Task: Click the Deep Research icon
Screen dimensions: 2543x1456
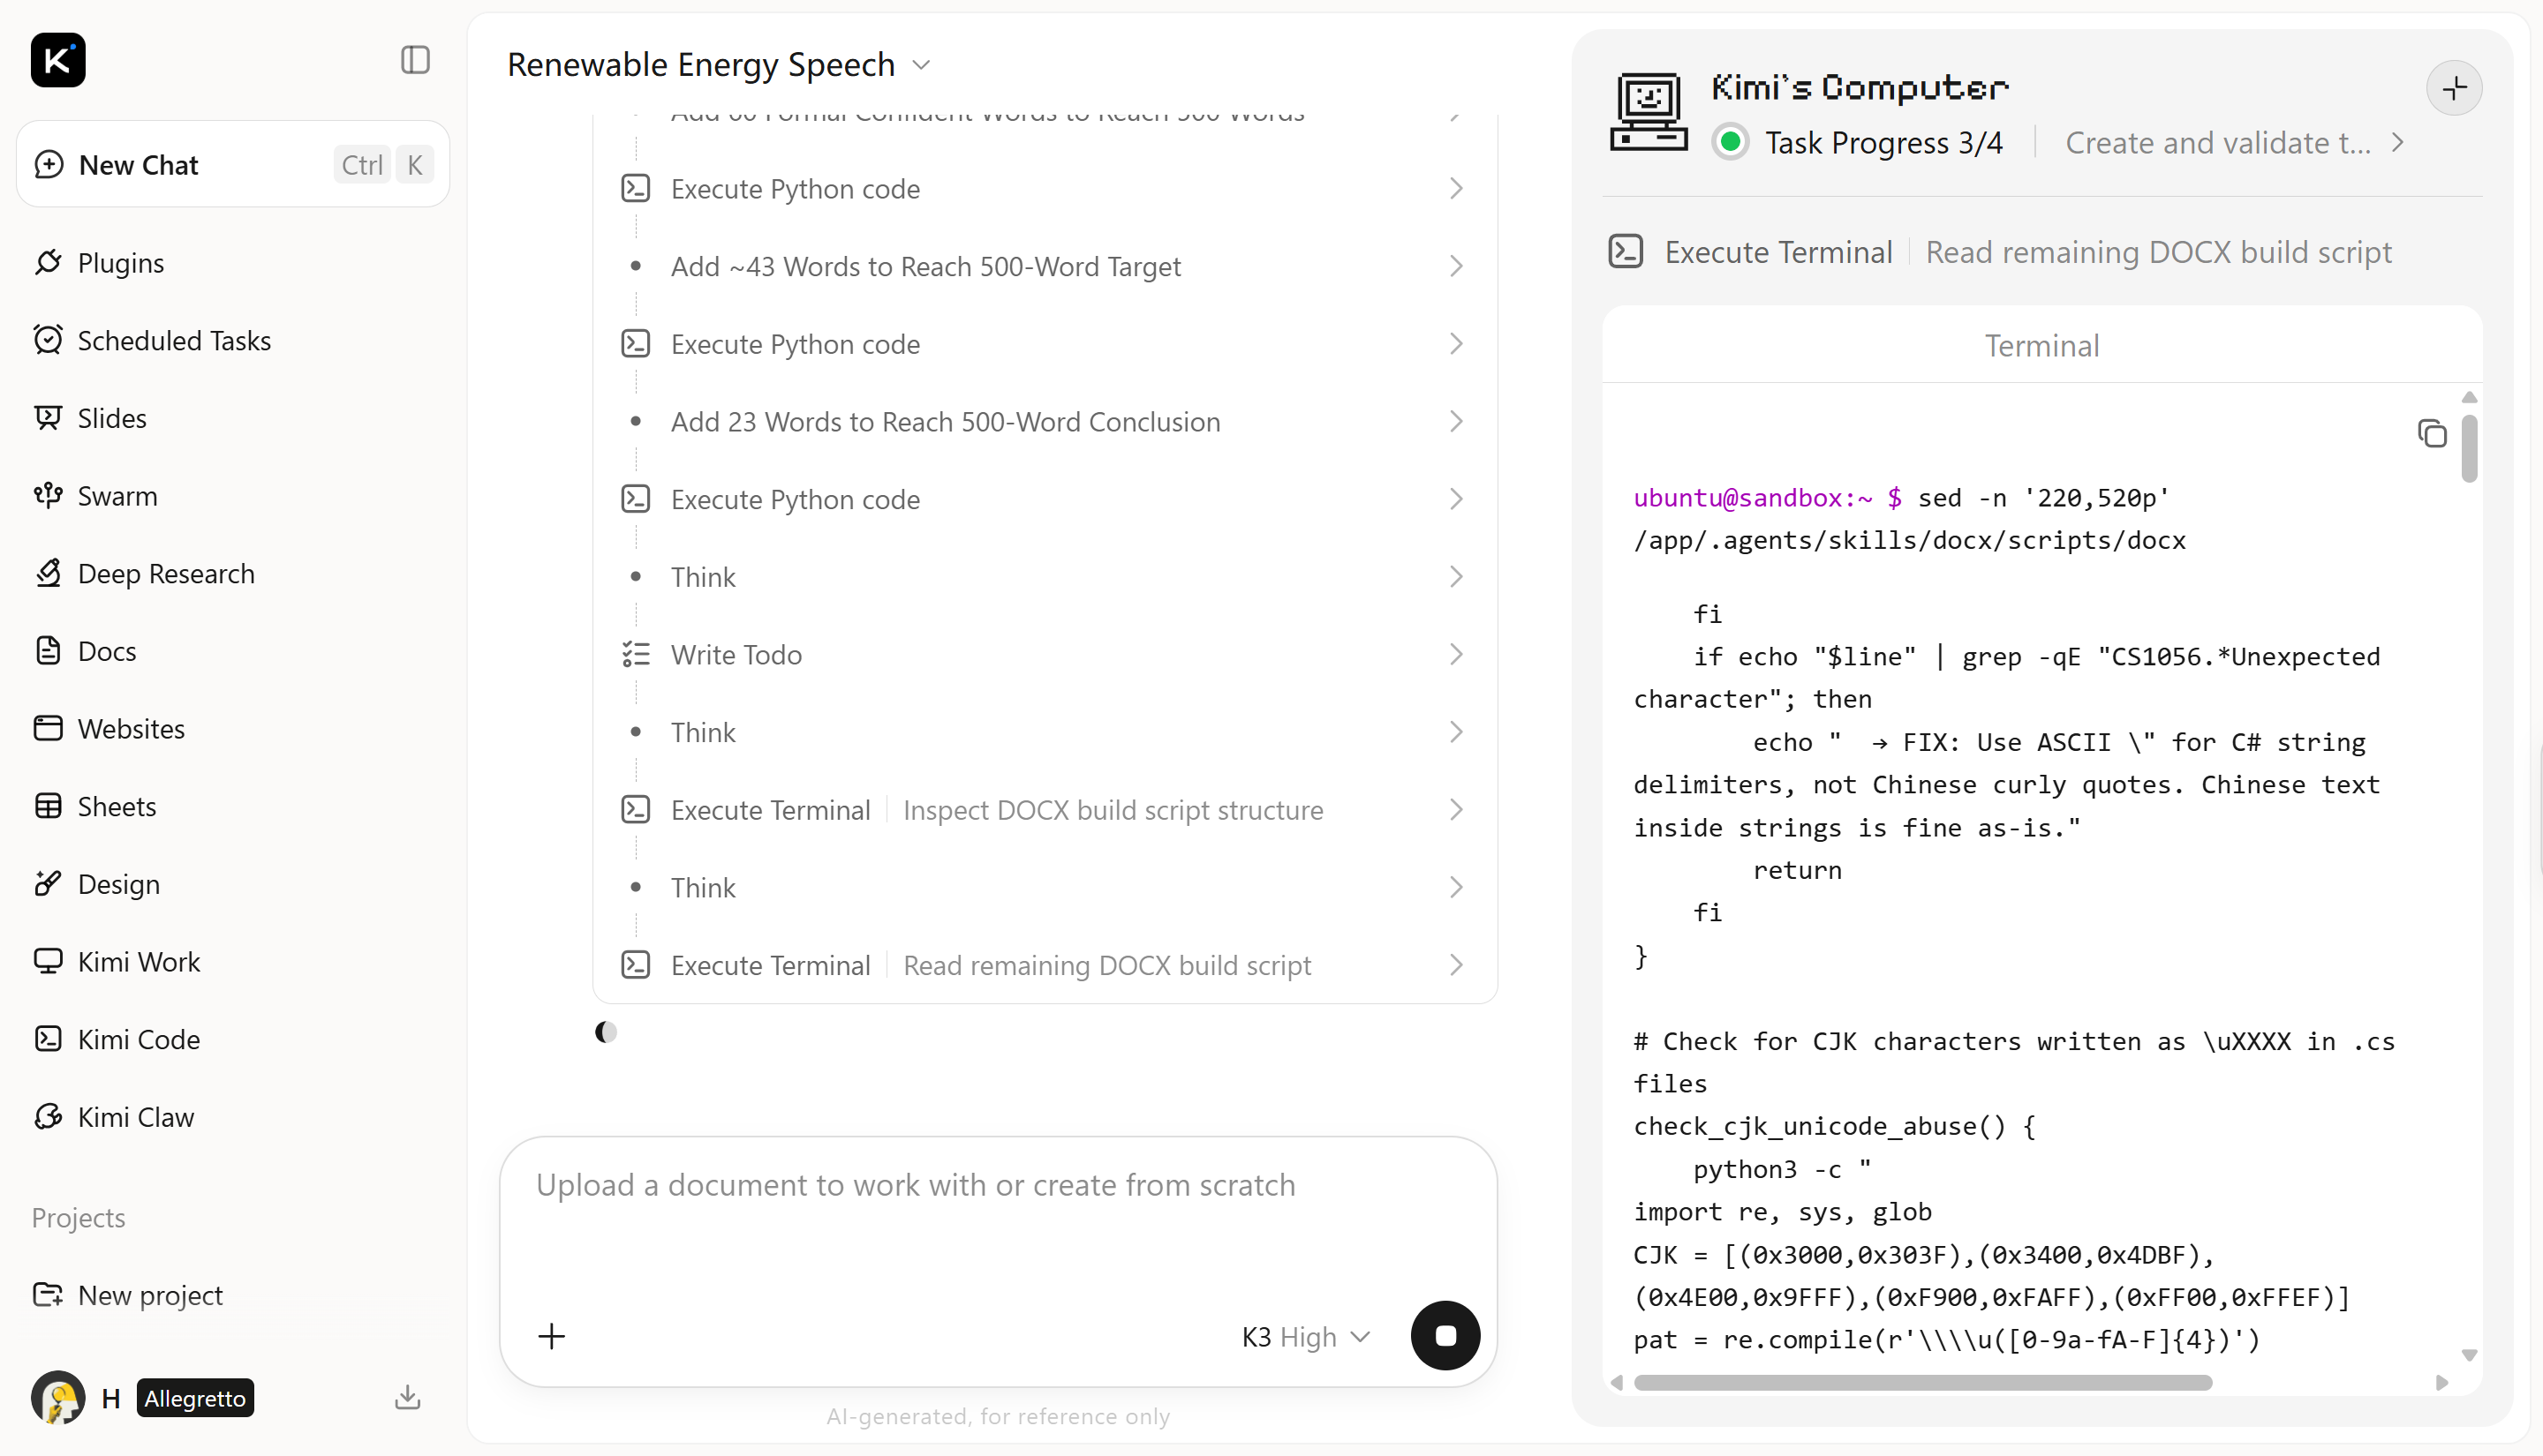Action: tap(48, 573)
